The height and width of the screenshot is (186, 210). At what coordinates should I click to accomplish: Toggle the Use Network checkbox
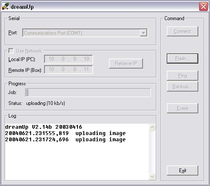coord(11,51)
